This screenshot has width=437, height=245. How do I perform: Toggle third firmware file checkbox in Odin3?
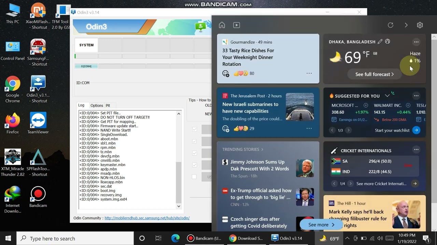click(x=194, y=153)
